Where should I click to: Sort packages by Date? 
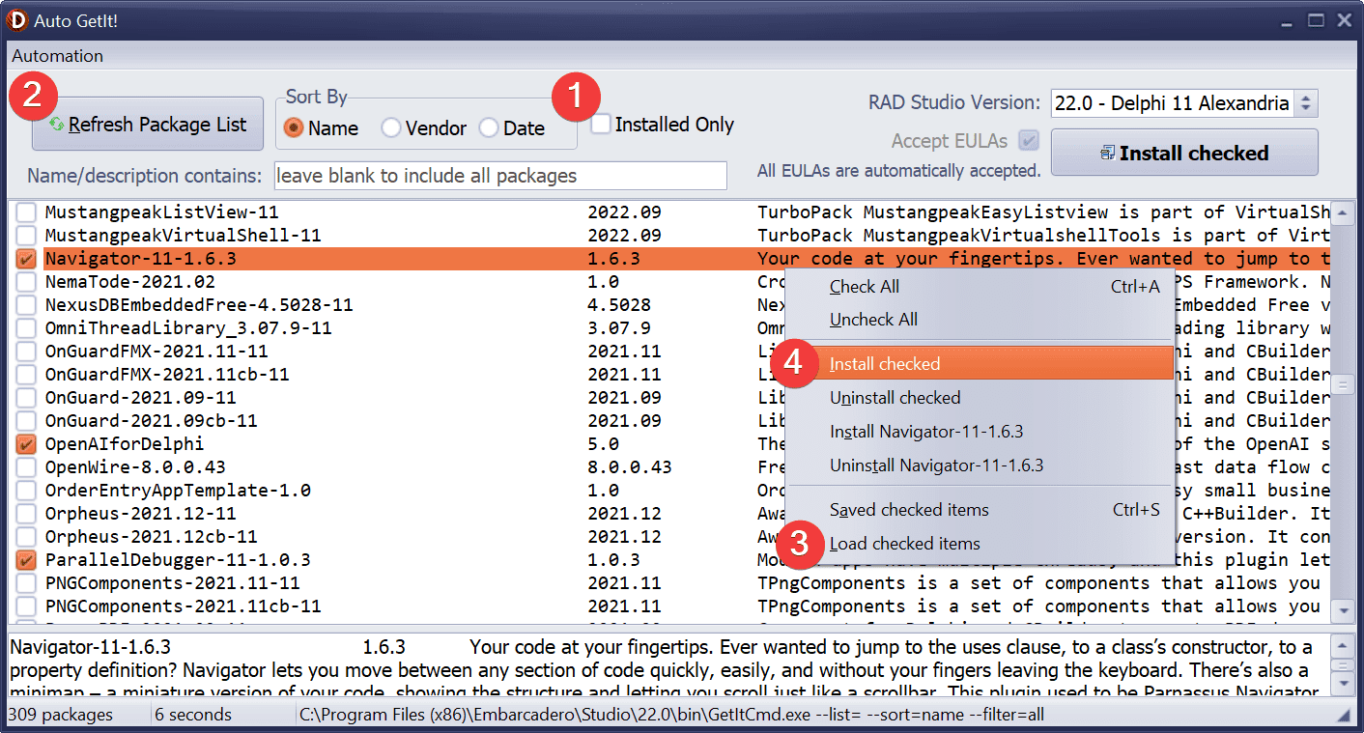click(x=489, y=128)
